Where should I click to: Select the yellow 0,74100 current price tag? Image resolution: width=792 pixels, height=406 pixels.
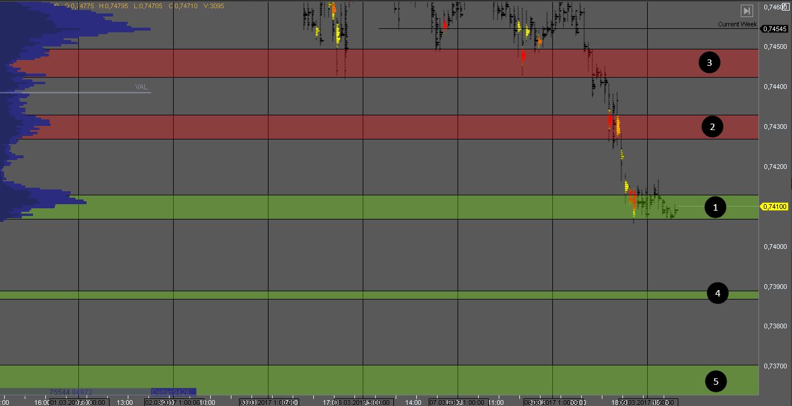tap(774, 207)
